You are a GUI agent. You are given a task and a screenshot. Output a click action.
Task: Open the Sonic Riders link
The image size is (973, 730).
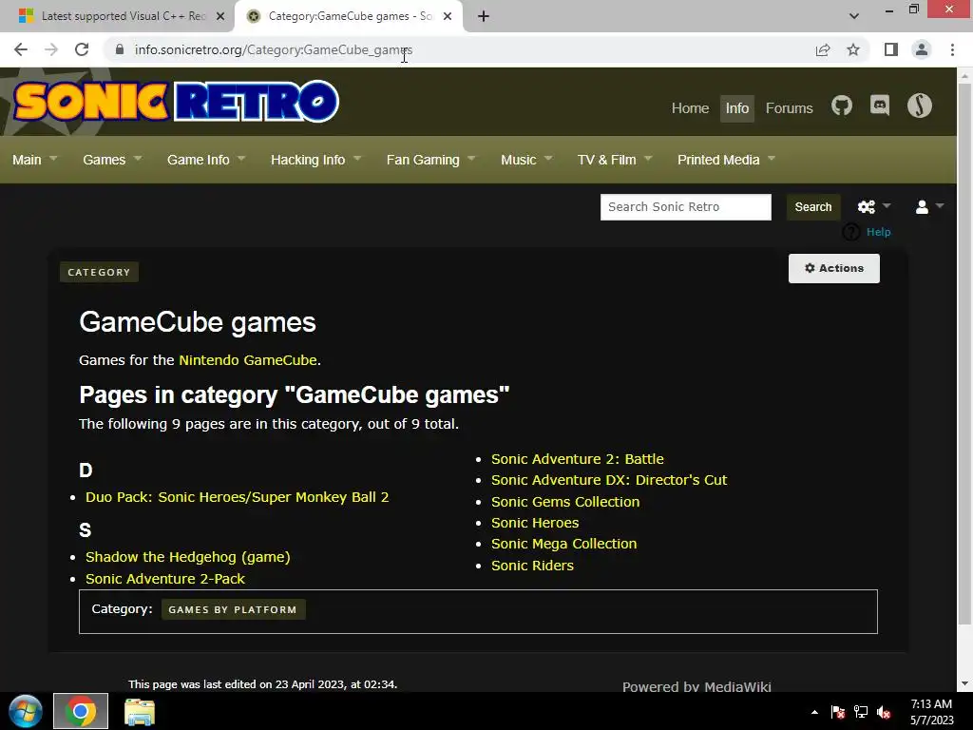coord(532,566)
